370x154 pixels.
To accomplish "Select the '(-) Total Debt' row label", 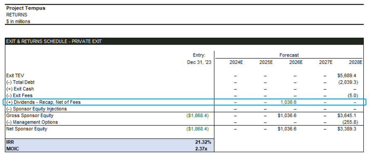I will 20,82.
